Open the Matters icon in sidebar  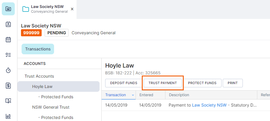pyautogui.click(x=8, y=9)
